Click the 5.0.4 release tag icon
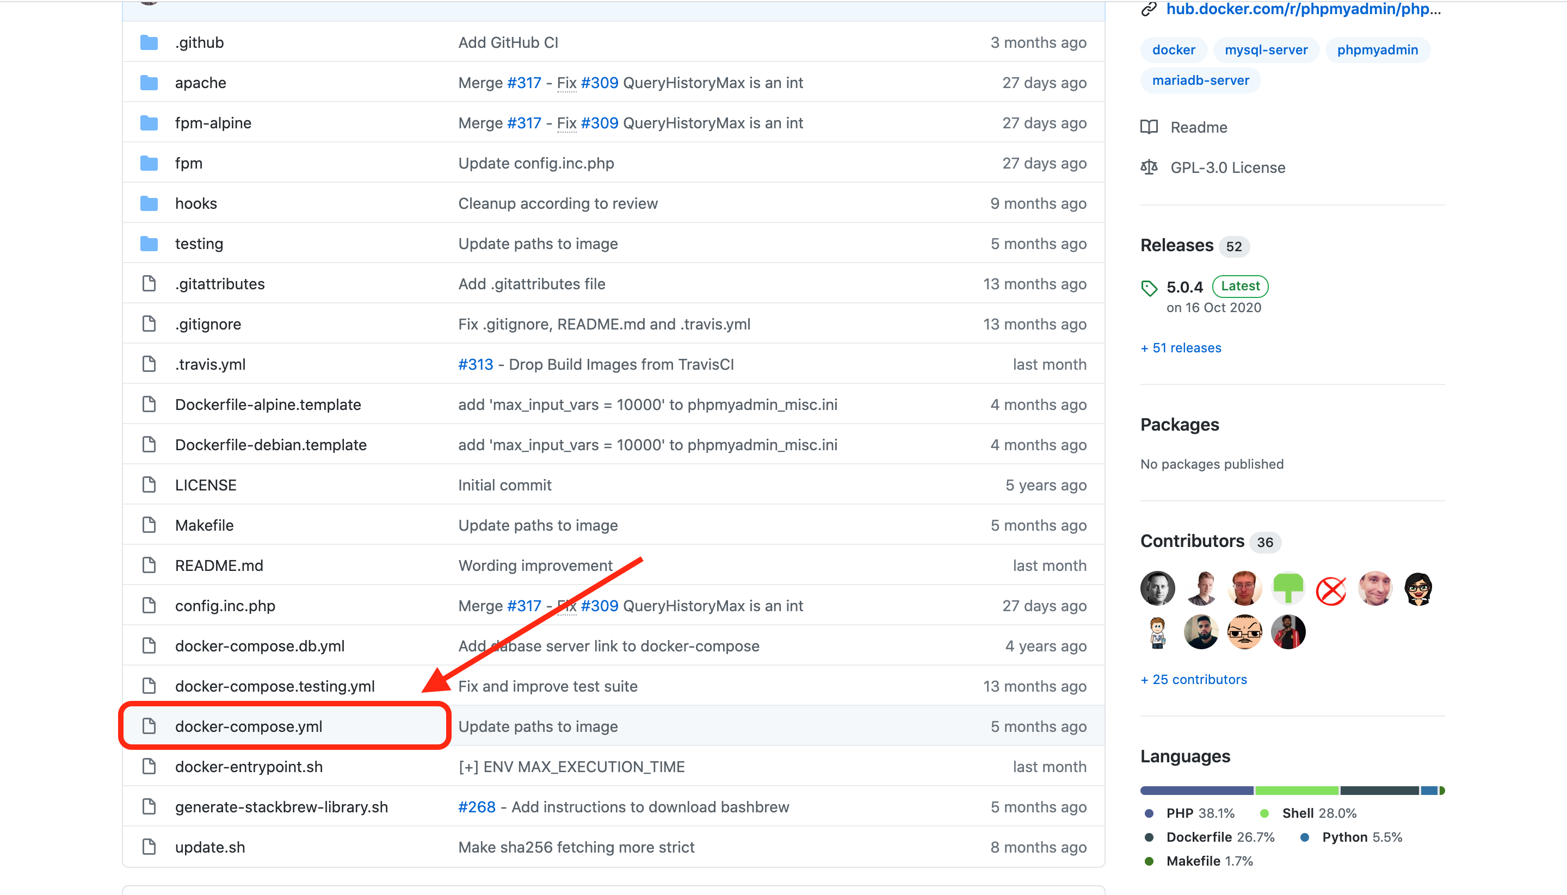The image size is (1567, 895). point(1149,288)
